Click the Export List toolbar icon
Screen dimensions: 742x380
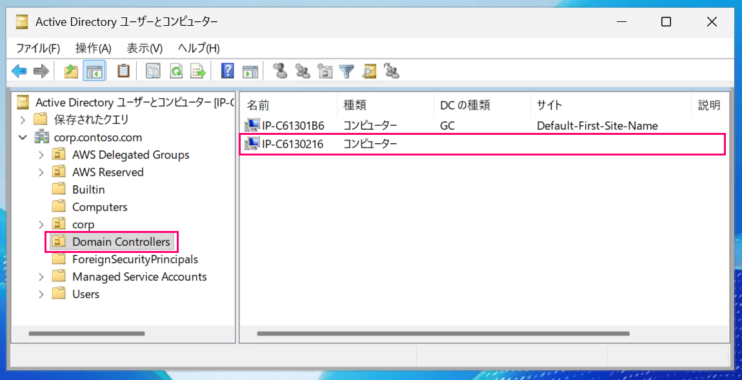[198, 72]
